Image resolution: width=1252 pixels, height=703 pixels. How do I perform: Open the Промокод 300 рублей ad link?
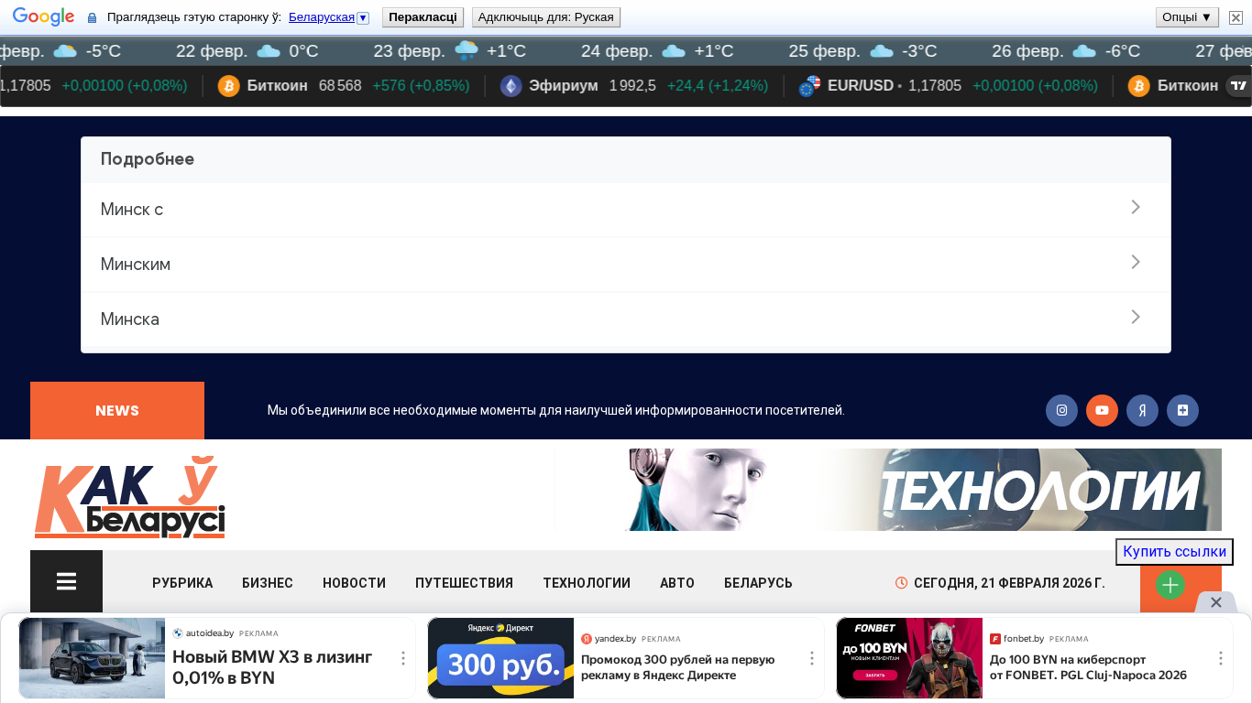coord(678,667)
